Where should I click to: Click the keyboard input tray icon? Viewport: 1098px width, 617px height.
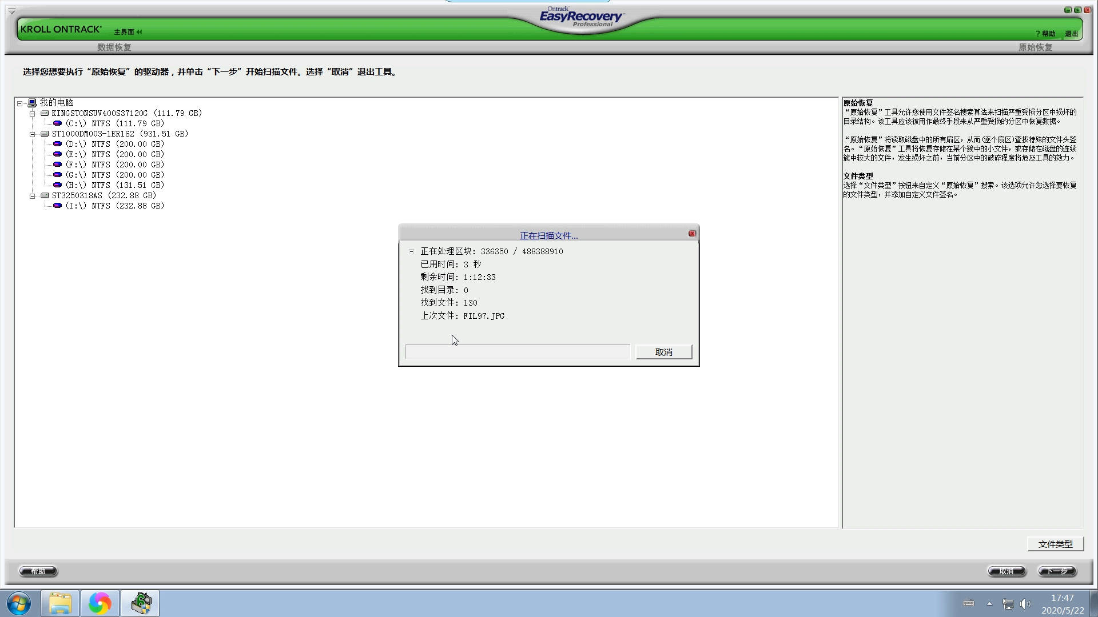(x=969, y=603)
